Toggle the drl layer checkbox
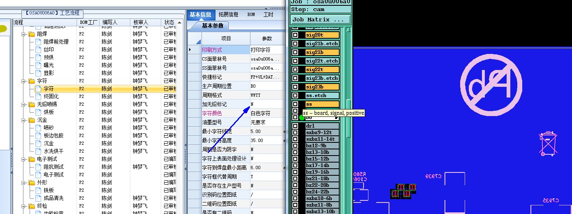This screenshot has width=572, height=214. point(295,126)
